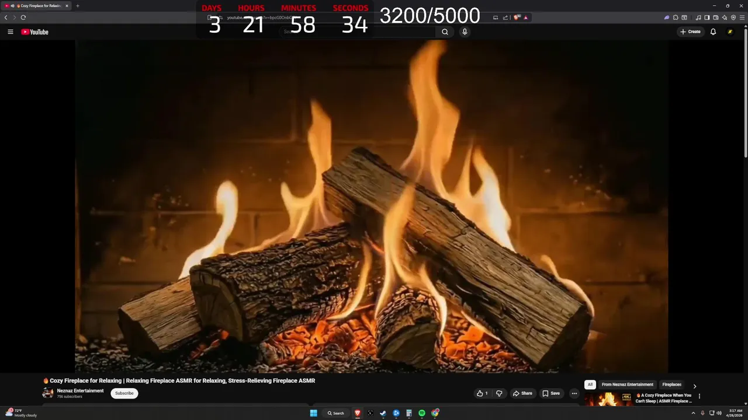The width and height of the screenshot is (748, 420).
Task: Open the clock showing 3:17 AM
Action: click(x=735, y=413)
